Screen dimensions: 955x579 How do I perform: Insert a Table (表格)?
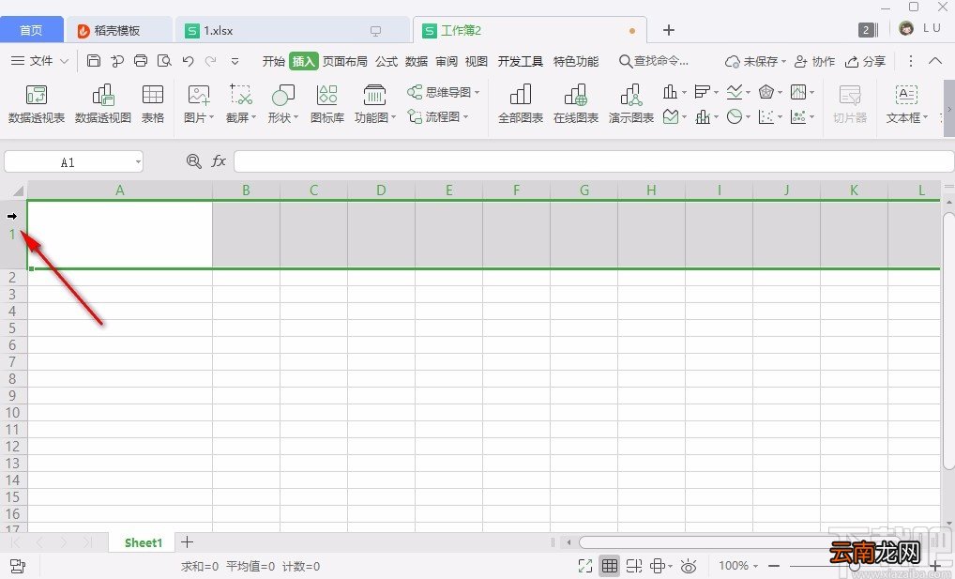click(x=153, y=104)
